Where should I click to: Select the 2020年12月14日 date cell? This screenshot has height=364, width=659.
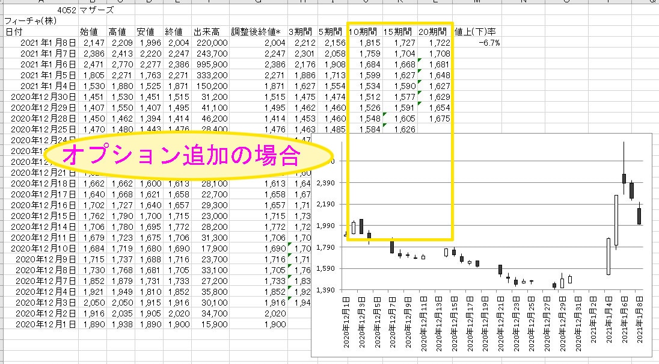tap(41, 227)
